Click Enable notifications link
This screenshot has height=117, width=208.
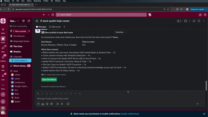click(x=130, y=114)
